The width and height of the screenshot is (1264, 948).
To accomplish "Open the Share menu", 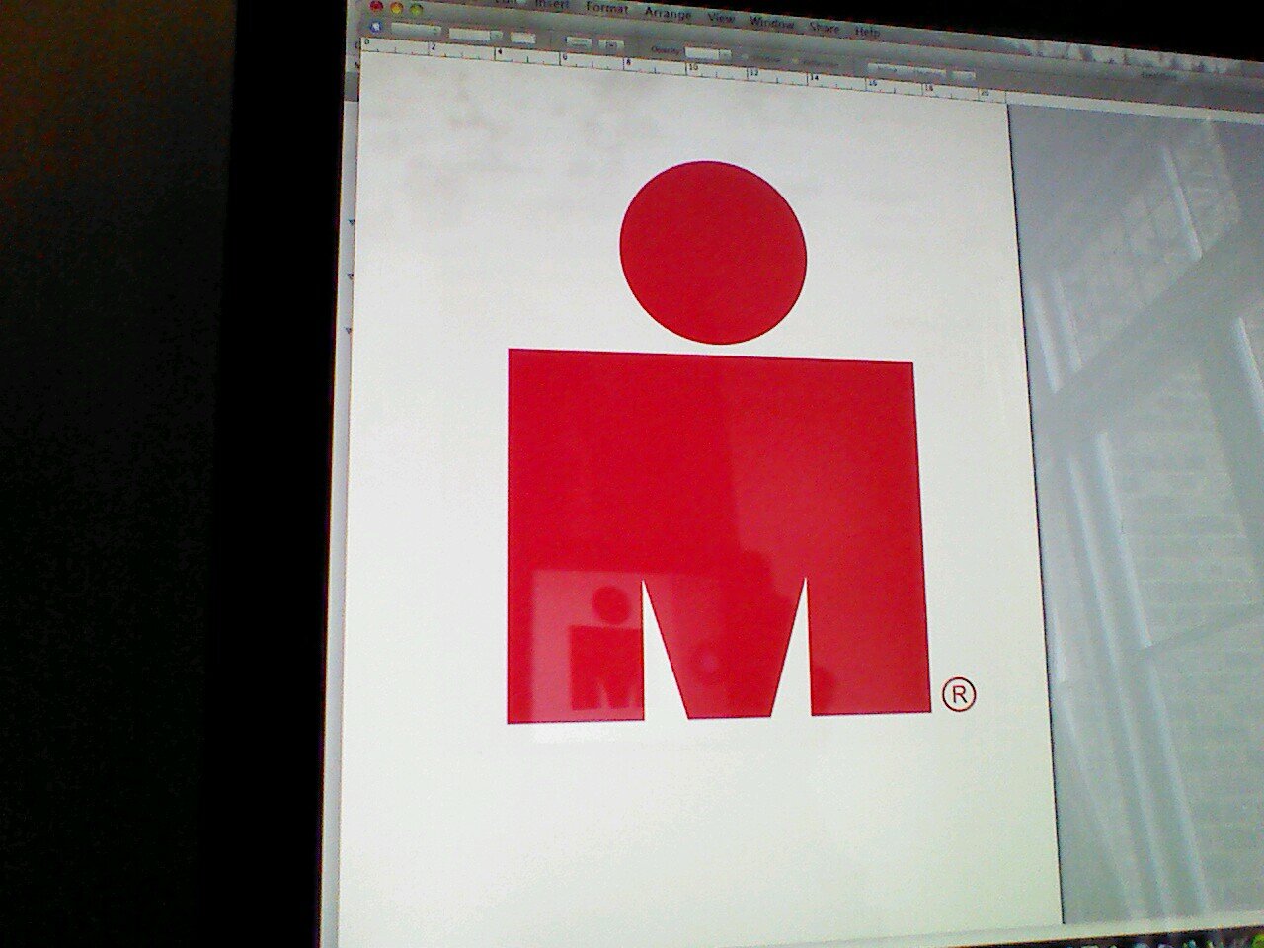I will (x=824, y=28).
